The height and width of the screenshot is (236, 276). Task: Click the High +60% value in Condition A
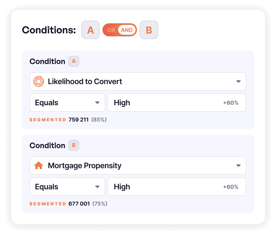click(x=177, y=103)
